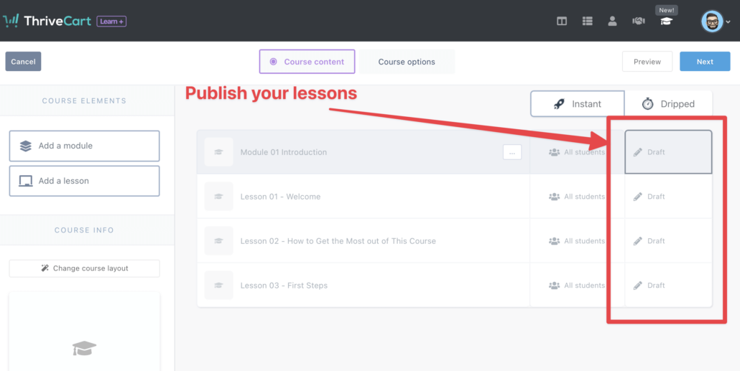740x371 pixels.
Task: Switch to the Course content tab
Action: 307,62
